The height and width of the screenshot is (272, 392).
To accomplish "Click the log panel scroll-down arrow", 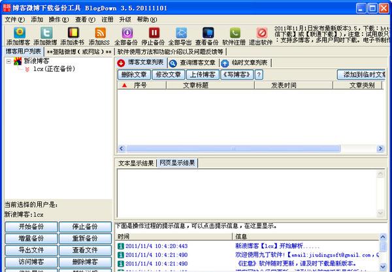I will (383, 267).
